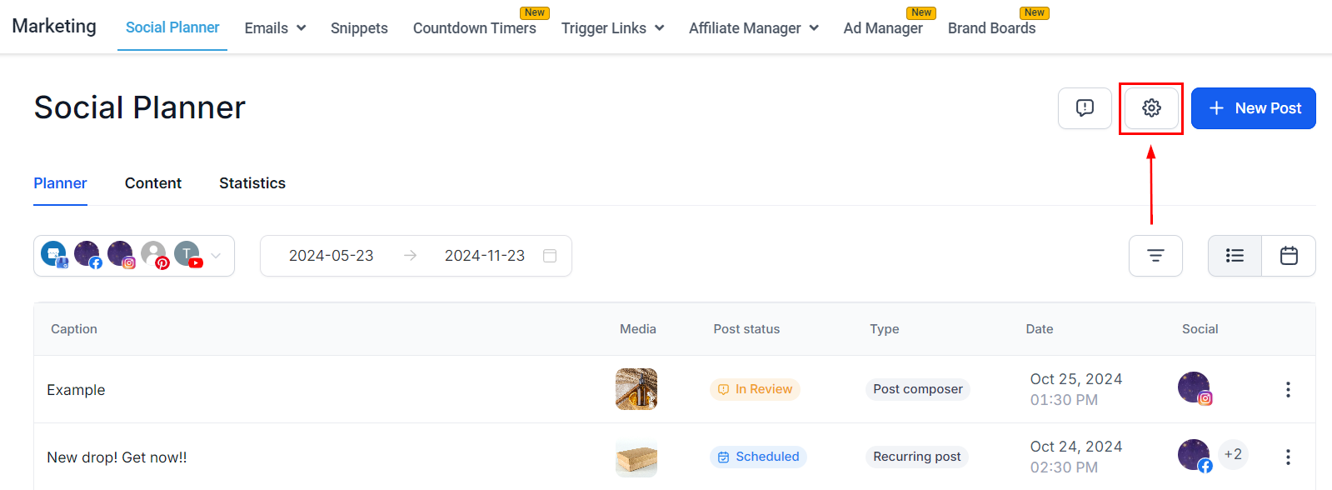Image resolution: width=1332 pixels, height=490 pixels.
Task: Create a New Post
Action: point(1253,108)
